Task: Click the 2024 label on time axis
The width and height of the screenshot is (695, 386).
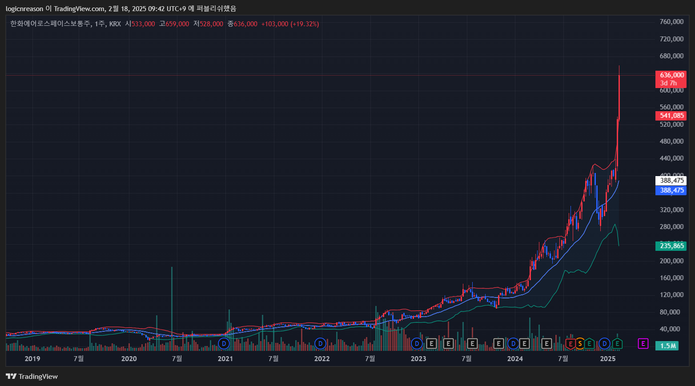Action: 515,358
